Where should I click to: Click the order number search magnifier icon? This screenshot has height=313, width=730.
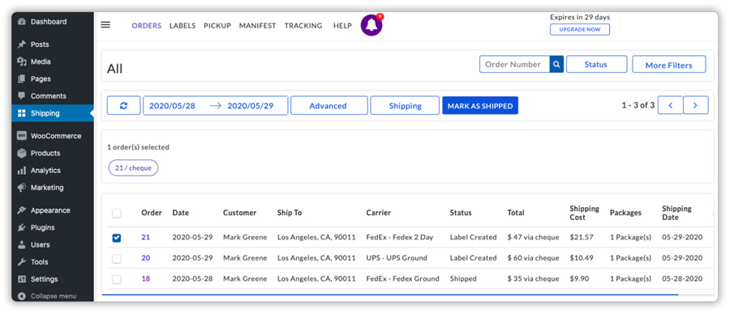click(556, 65)
